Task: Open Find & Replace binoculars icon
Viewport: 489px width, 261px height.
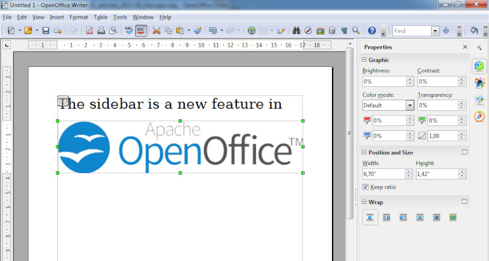Action: [296, 31]
